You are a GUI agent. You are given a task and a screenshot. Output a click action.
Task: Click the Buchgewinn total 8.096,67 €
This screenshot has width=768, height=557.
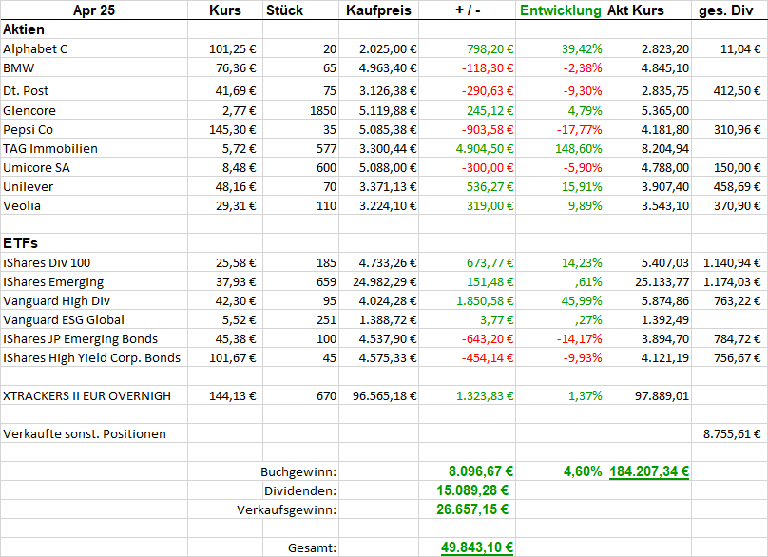click(x=481, y=471)
